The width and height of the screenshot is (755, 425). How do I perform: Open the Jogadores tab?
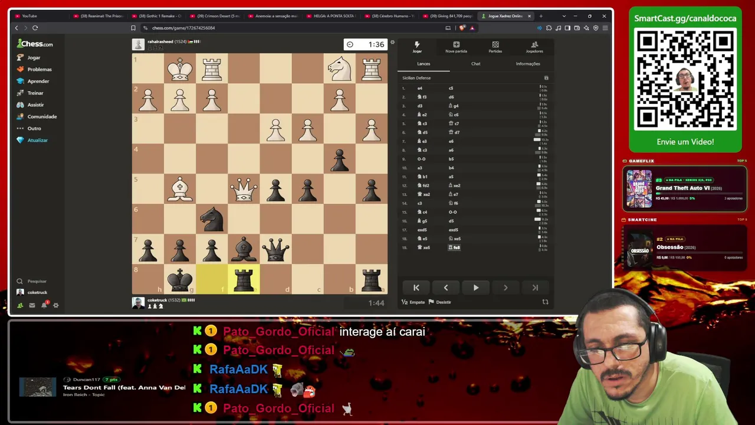534,47
